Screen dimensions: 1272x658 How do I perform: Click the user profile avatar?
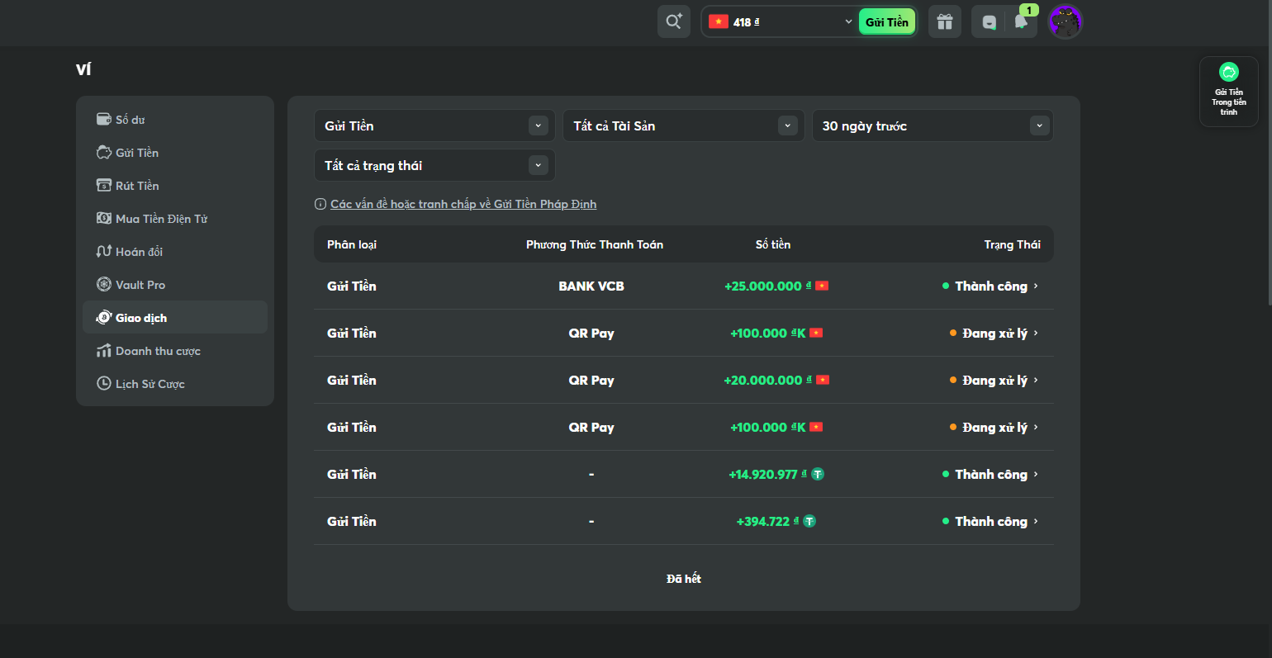click(1065, 22)
